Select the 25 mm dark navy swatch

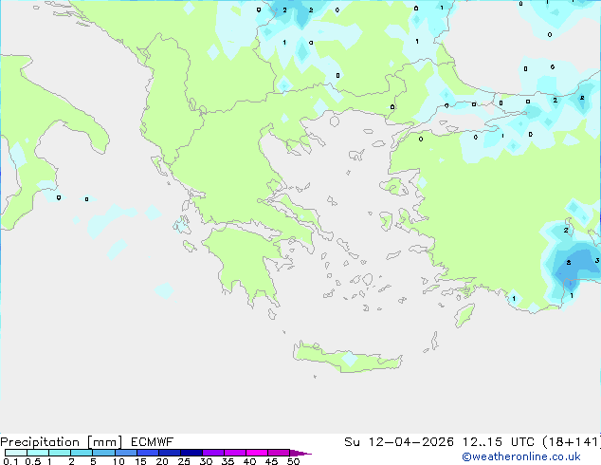pyautogui.click(x=191, y=453)
